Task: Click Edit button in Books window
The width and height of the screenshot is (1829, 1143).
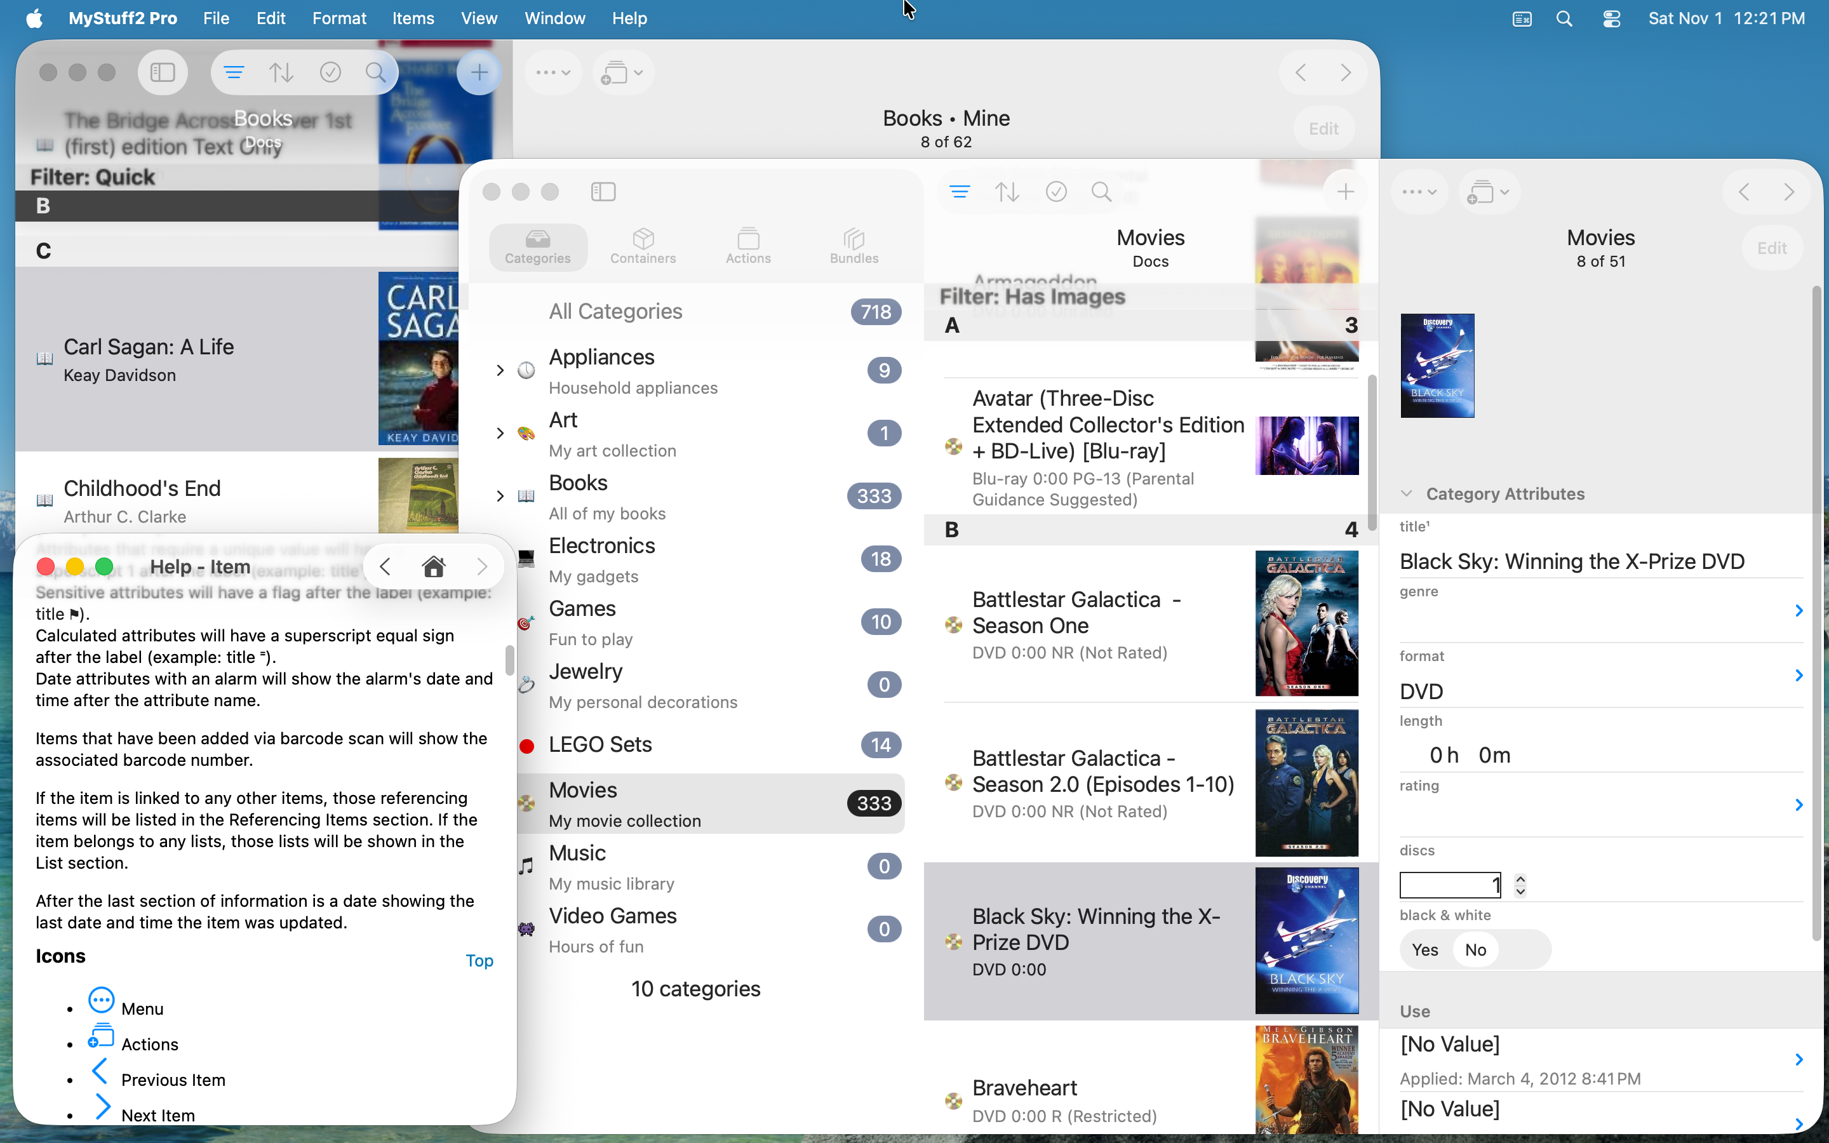Action: [x=1323, y=128]
